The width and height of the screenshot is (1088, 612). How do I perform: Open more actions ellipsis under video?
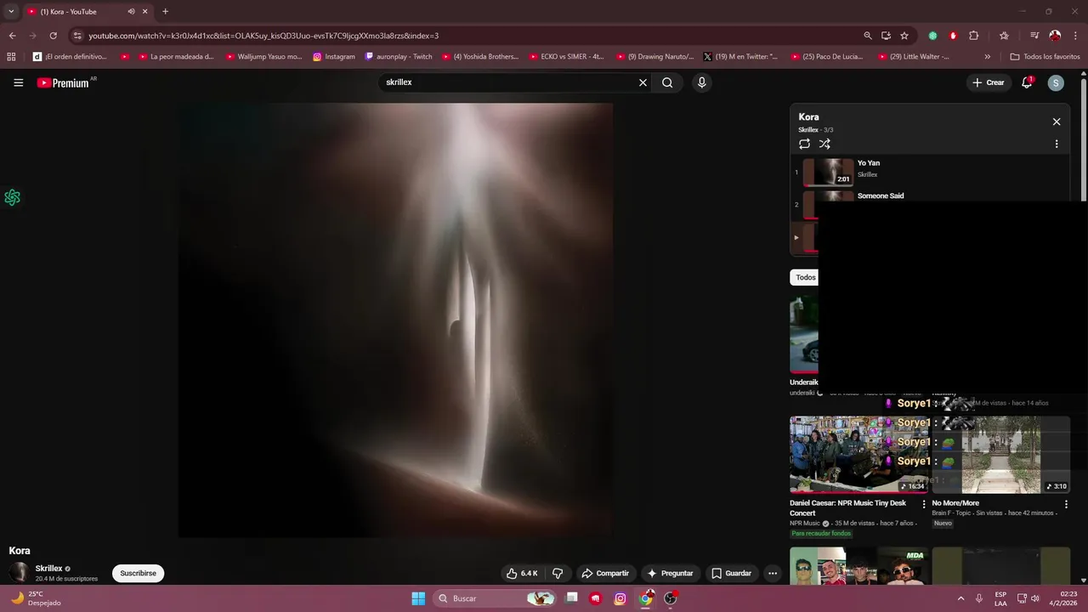(773, 574)
